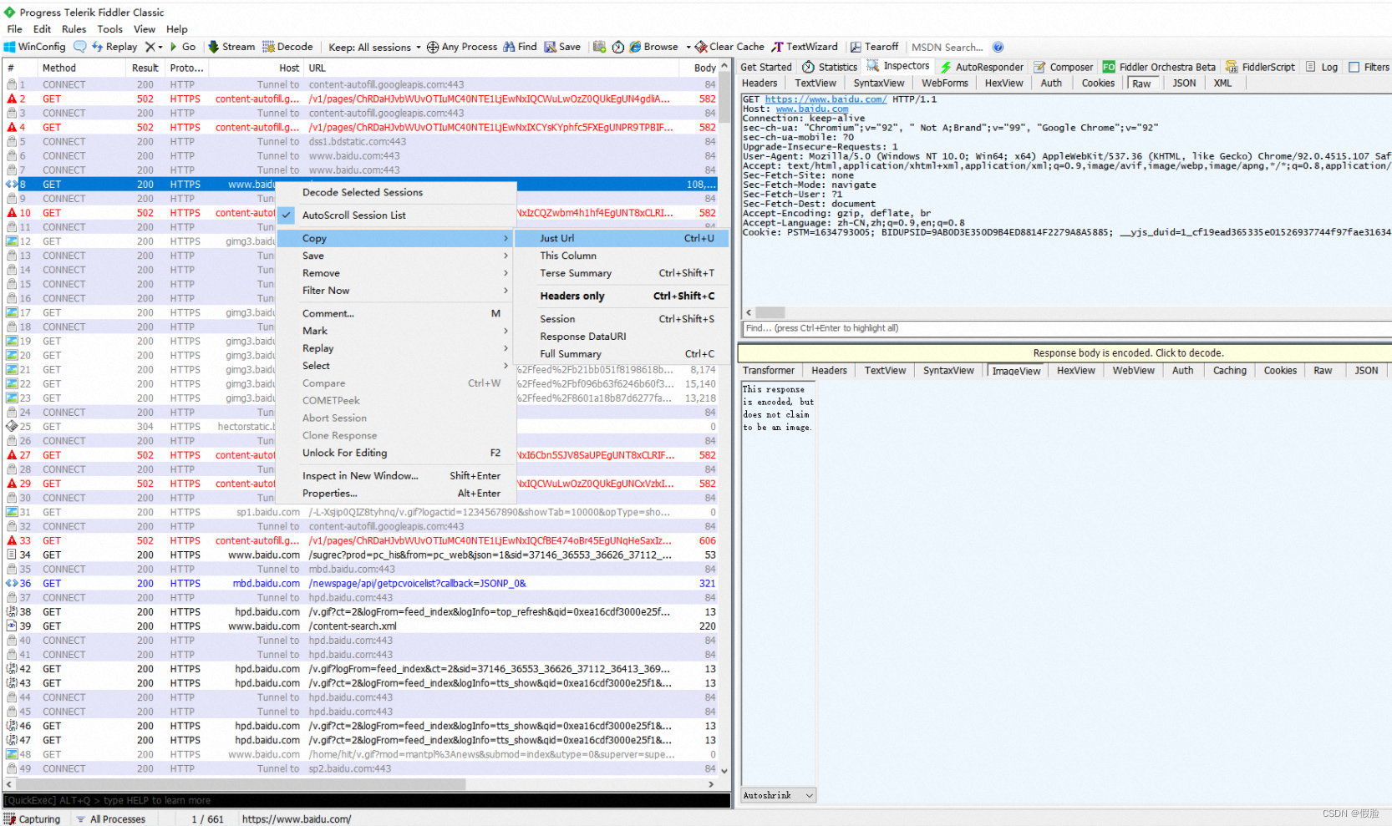Click the camera screenshot toolbar icon
The height and width of the screenshot is (826, 1392).
click(599, 47)
